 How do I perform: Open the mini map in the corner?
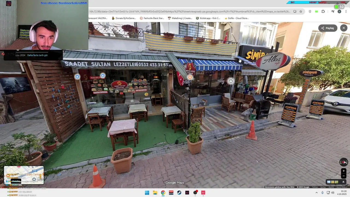point(24,175)
